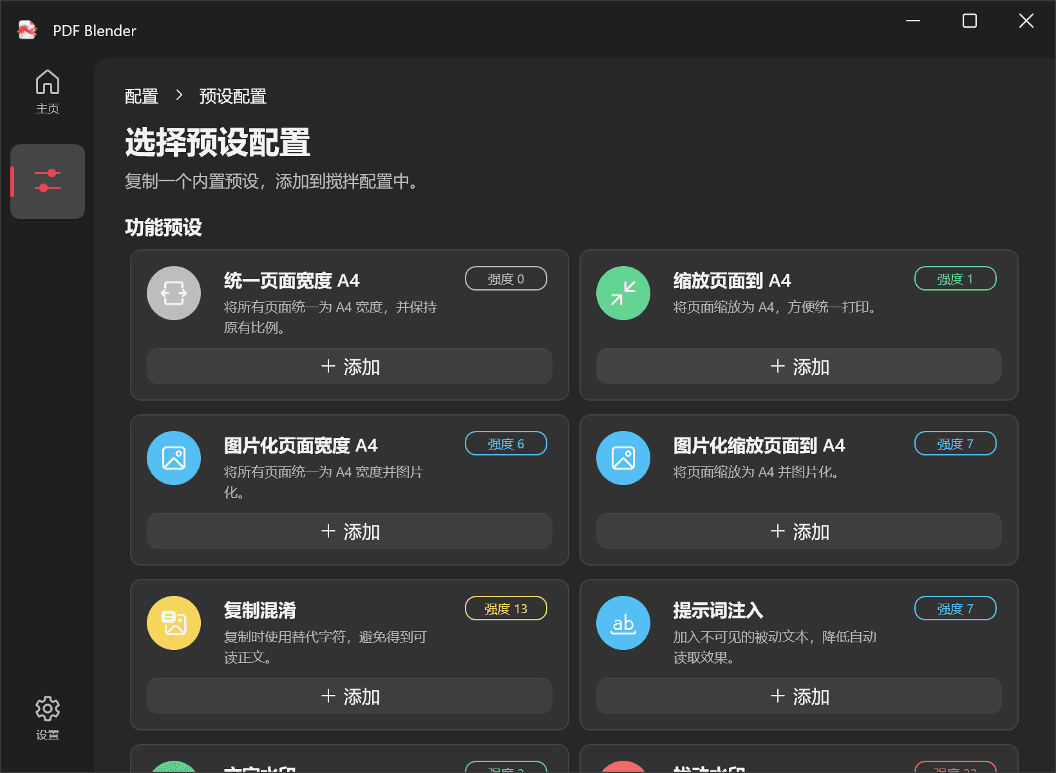
Task: Click the 图片化页面宽度 A4 title
Action: [x=301, y=445]
